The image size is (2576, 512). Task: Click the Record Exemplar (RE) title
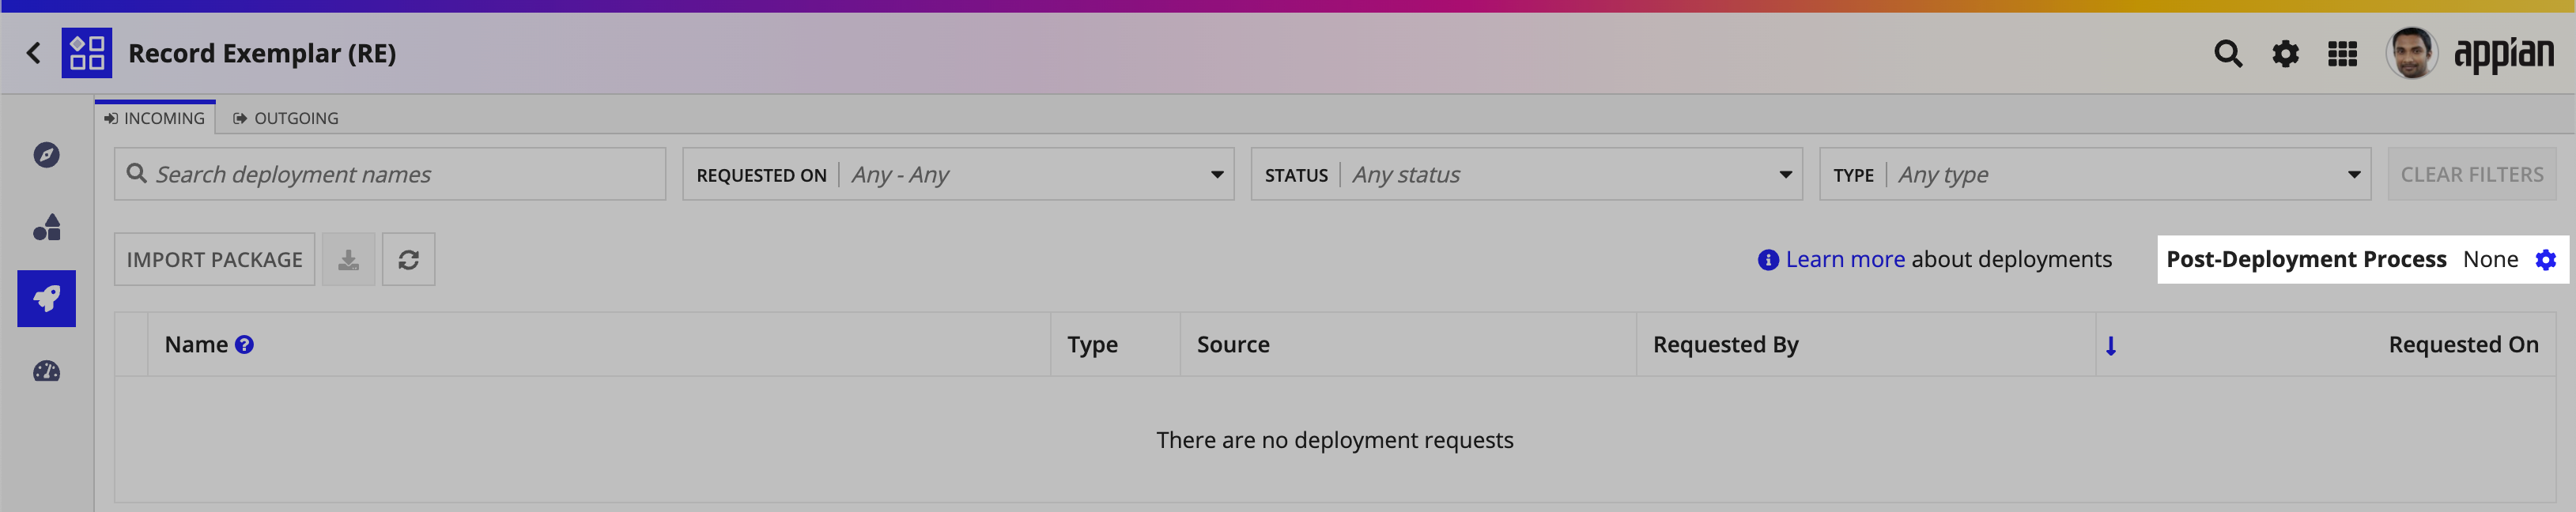click(x=262, y=53)
